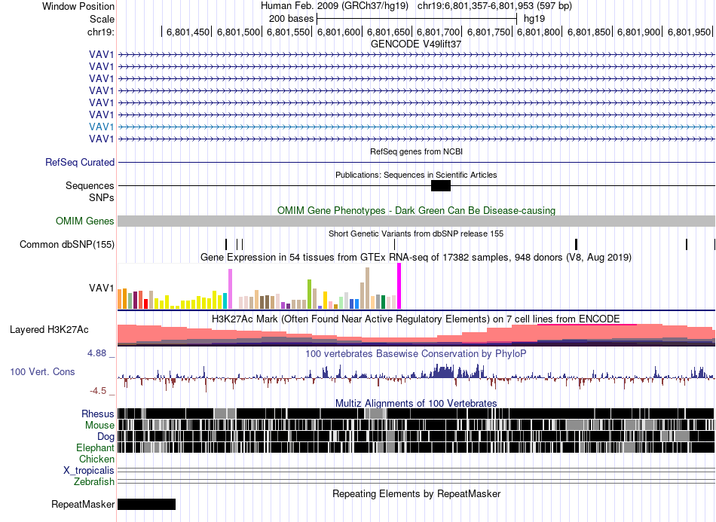Image resolution: width=716 pixels, height=522 pixels.
Task: Click 'RefSeq genes from NCBI' title
Action: point(416,151)
